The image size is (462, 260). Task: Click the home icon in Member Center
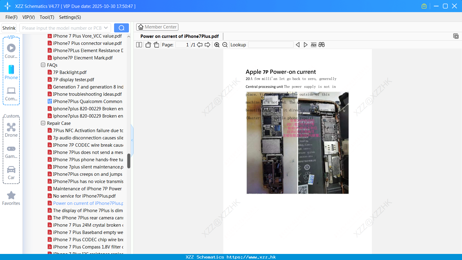[141, 27]
